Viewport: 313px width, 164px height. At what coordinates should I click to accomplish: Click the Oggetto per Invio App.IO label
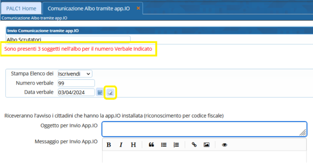tap(69, 125)
